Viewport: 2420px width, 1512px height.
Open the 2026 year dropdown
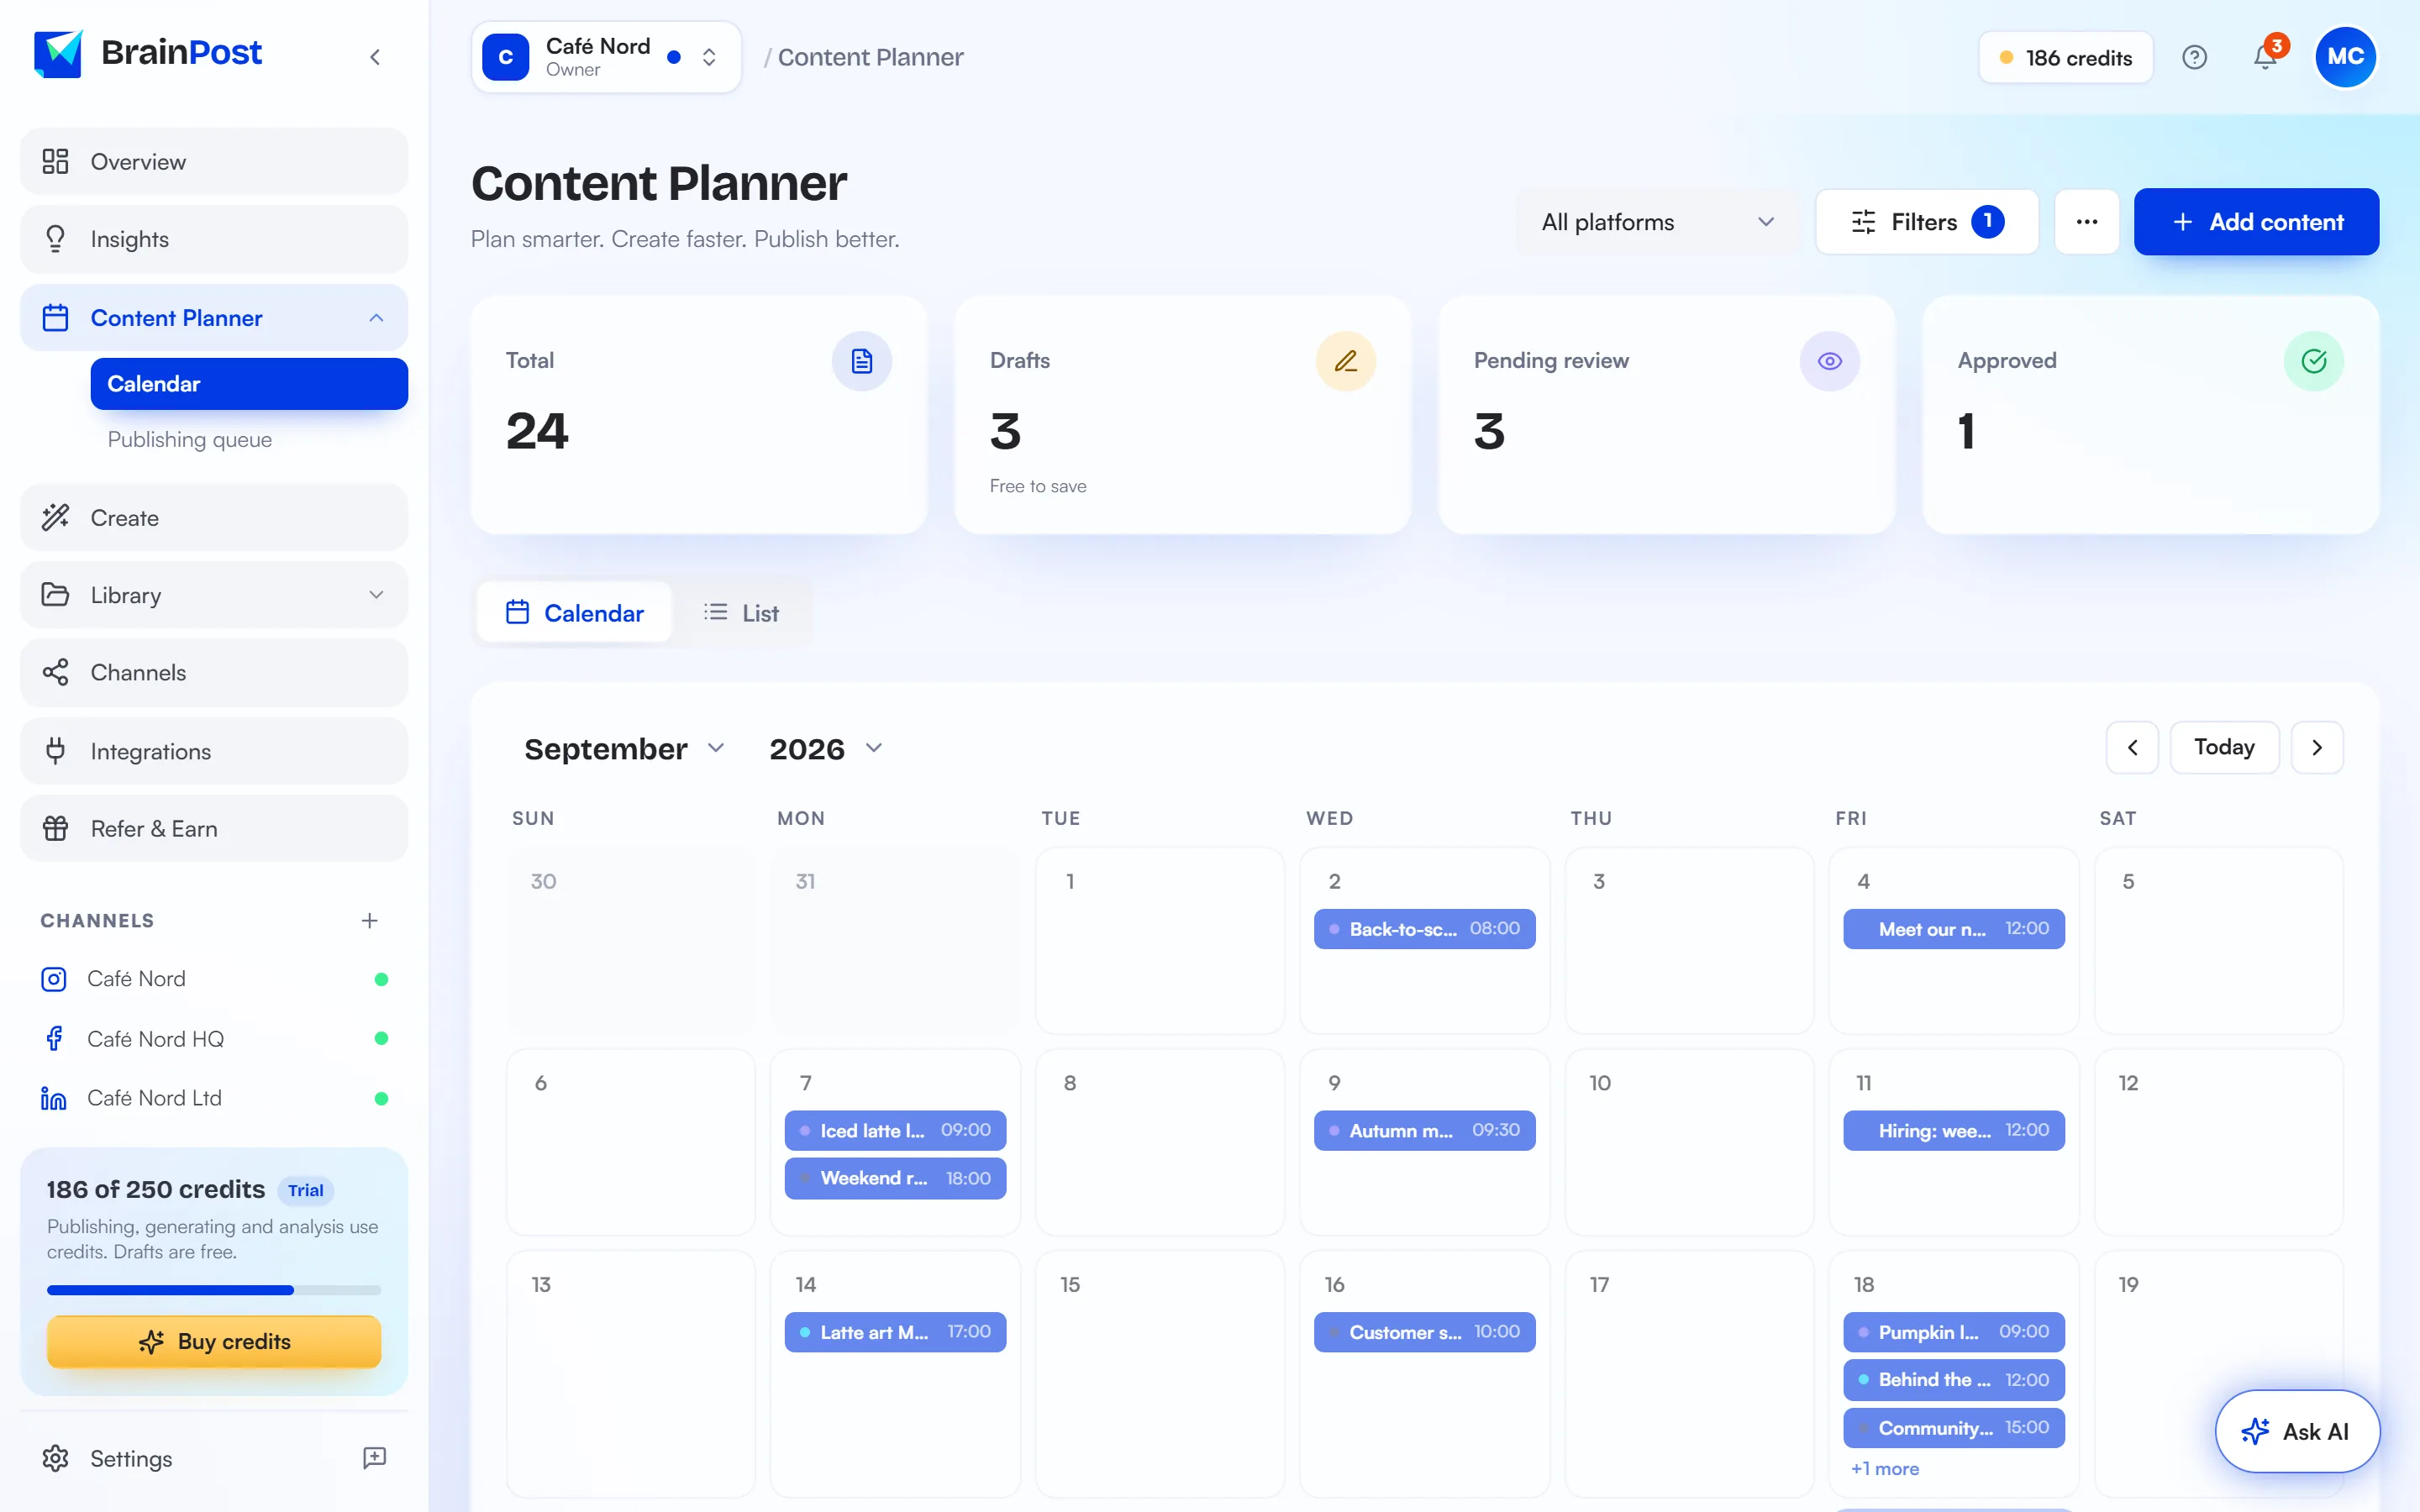pos(826,748)
